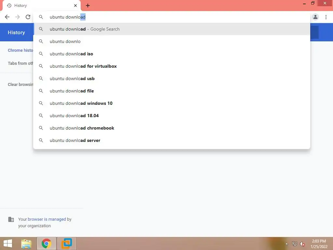Click the building icon by managed notice
The image size is (333, 250).
11,219
